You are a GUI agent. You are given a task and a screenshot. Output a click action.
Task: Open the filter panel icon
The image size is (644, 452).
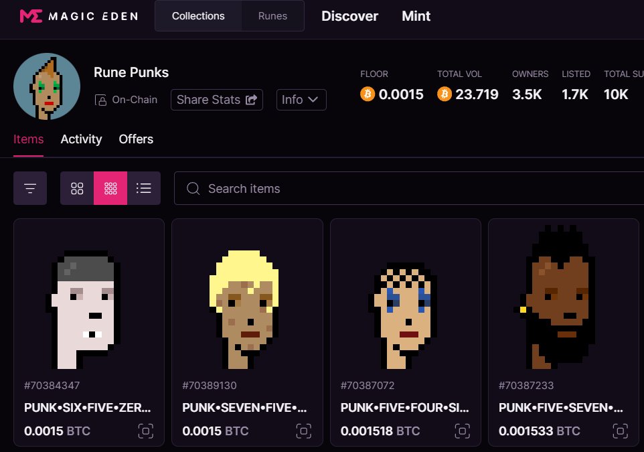tap(30, 188)
